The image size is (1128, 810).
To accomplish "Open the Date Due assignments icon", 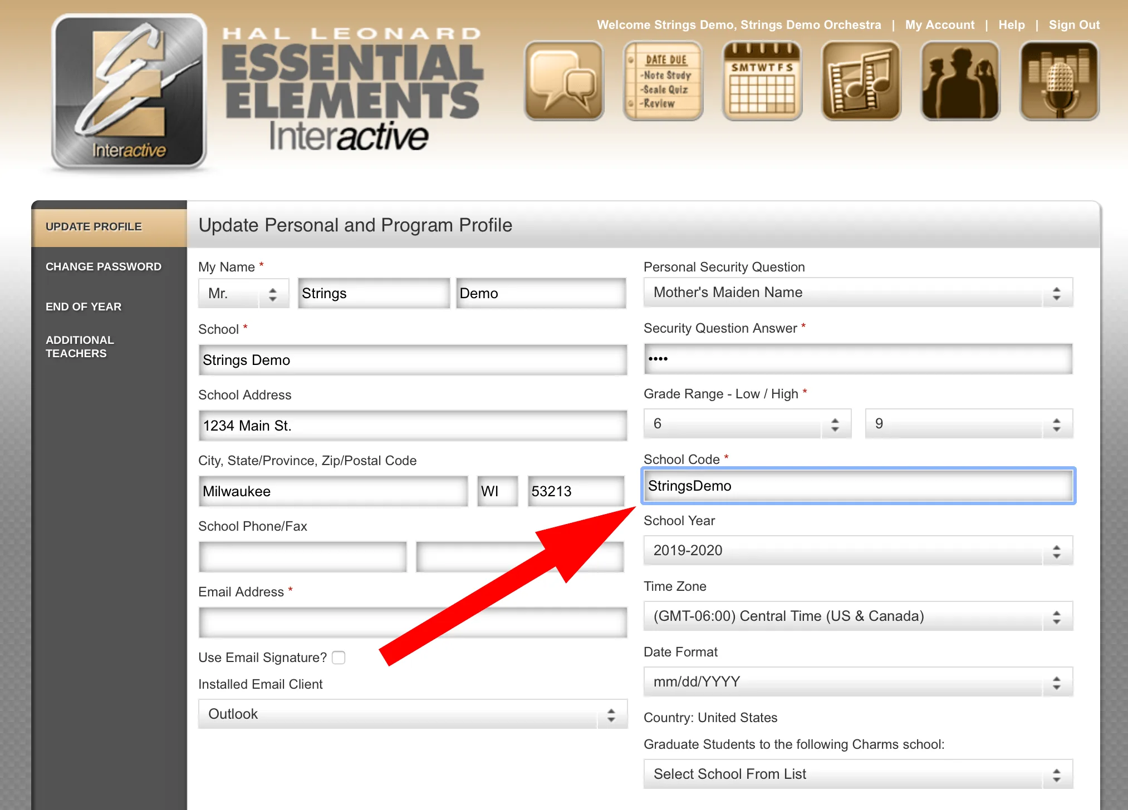I will point(663,81).
